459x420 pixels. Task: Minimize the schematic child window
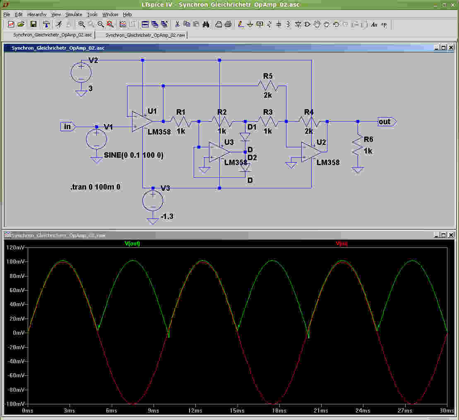[437, 48]
